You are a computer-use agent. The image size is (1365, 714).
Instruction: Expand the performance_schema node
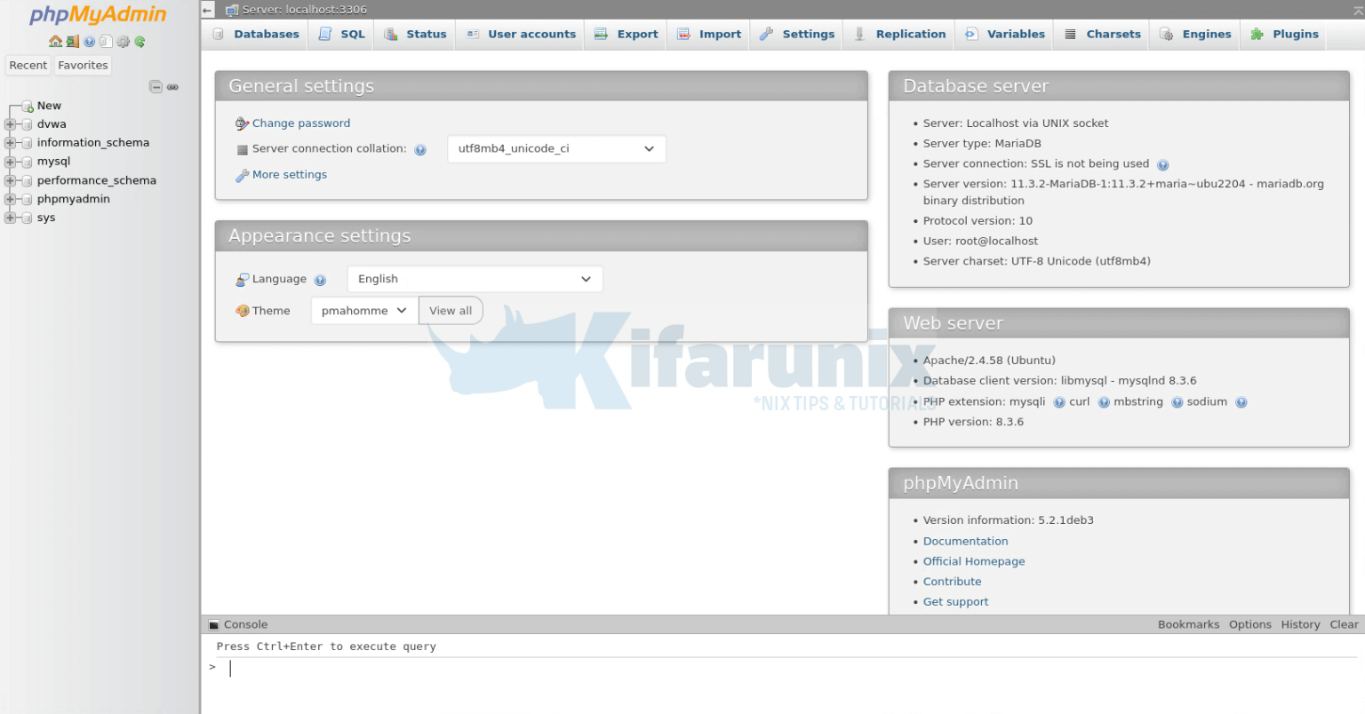pyautogui.click(x=10, y=180)
